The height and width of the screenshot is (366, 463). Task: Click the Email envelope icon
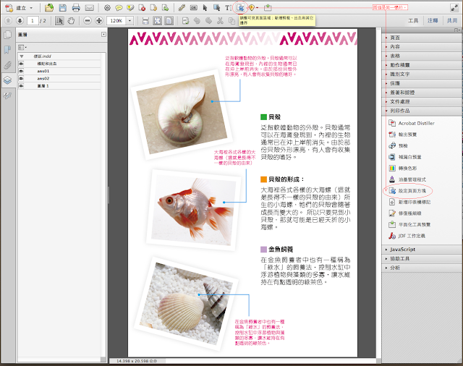click(90, 8)
